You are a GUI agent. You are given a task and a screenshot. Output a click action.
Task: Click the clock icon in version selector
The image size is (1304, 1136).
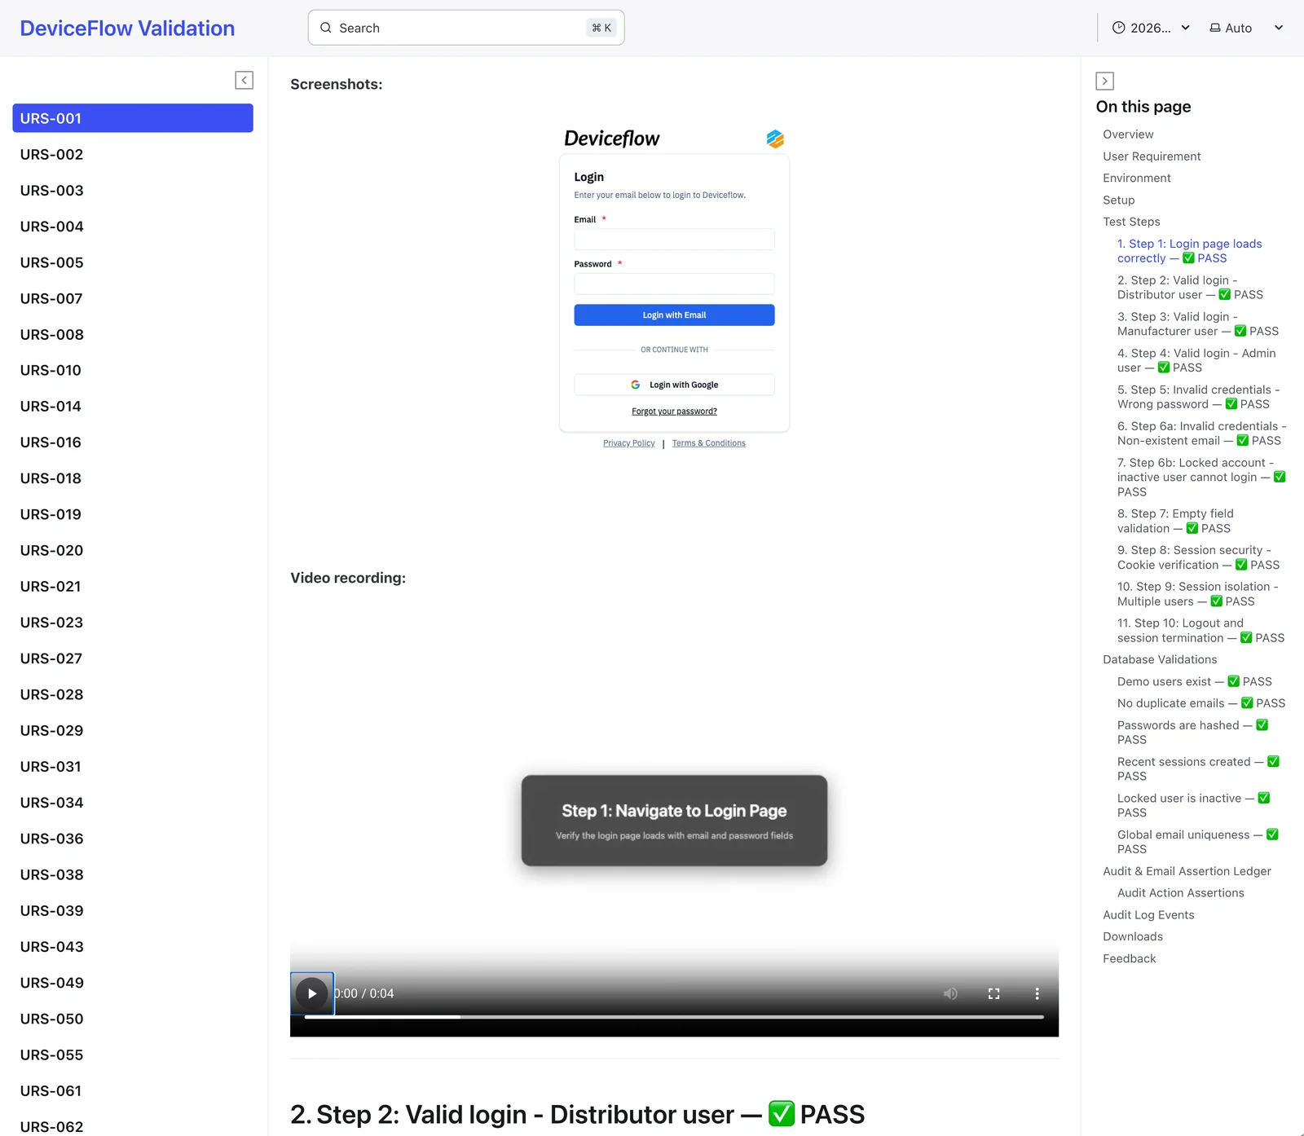pos(1119,28)
